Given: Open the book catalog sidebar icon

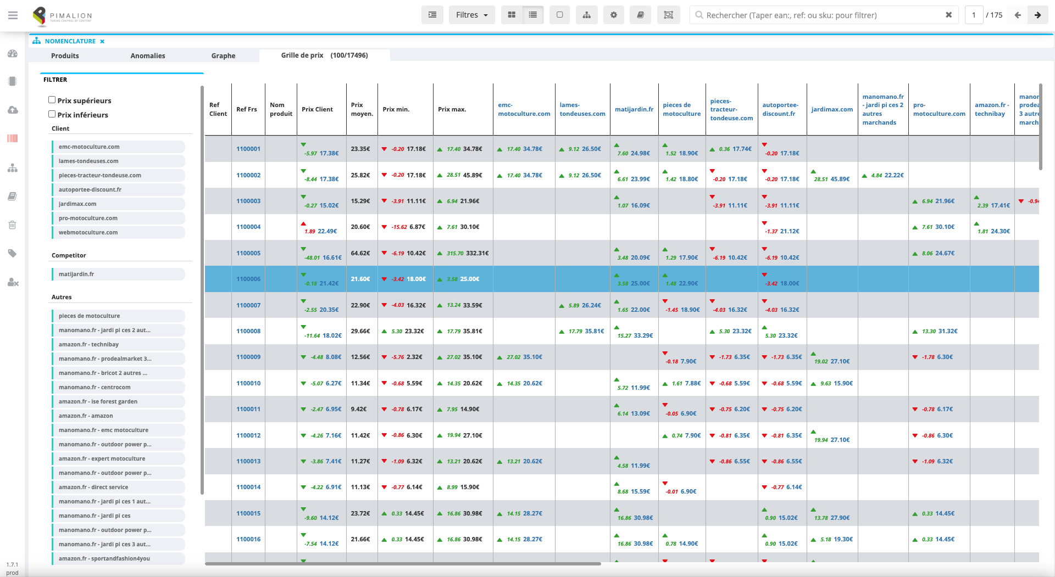Looking at the screenshot, I should [13, 196].
